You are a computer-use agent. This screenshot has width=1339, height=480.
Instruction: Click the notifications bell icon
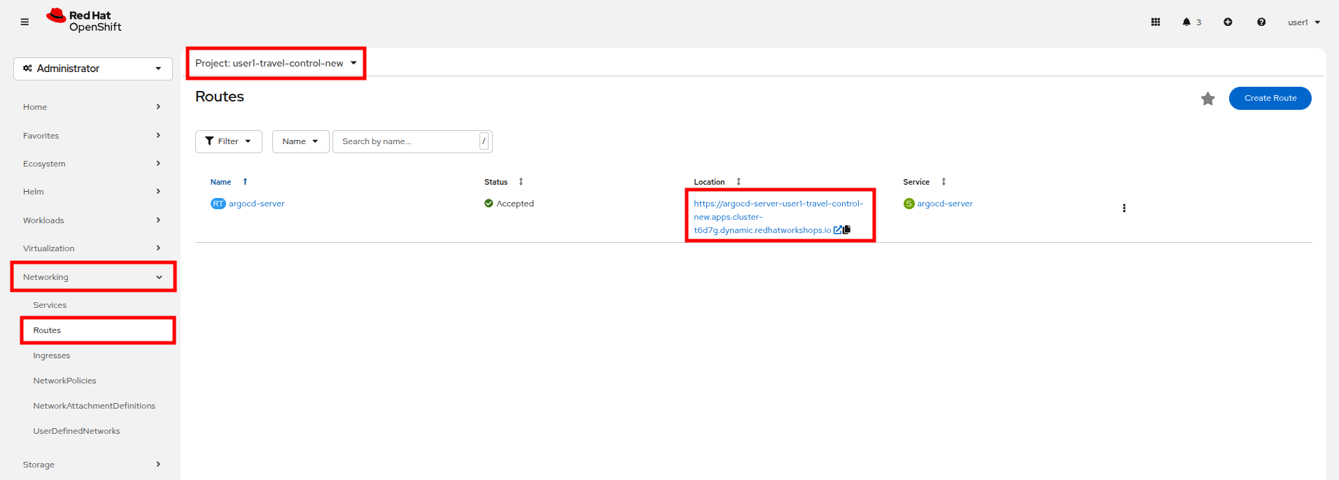[x=1186, y=22]
